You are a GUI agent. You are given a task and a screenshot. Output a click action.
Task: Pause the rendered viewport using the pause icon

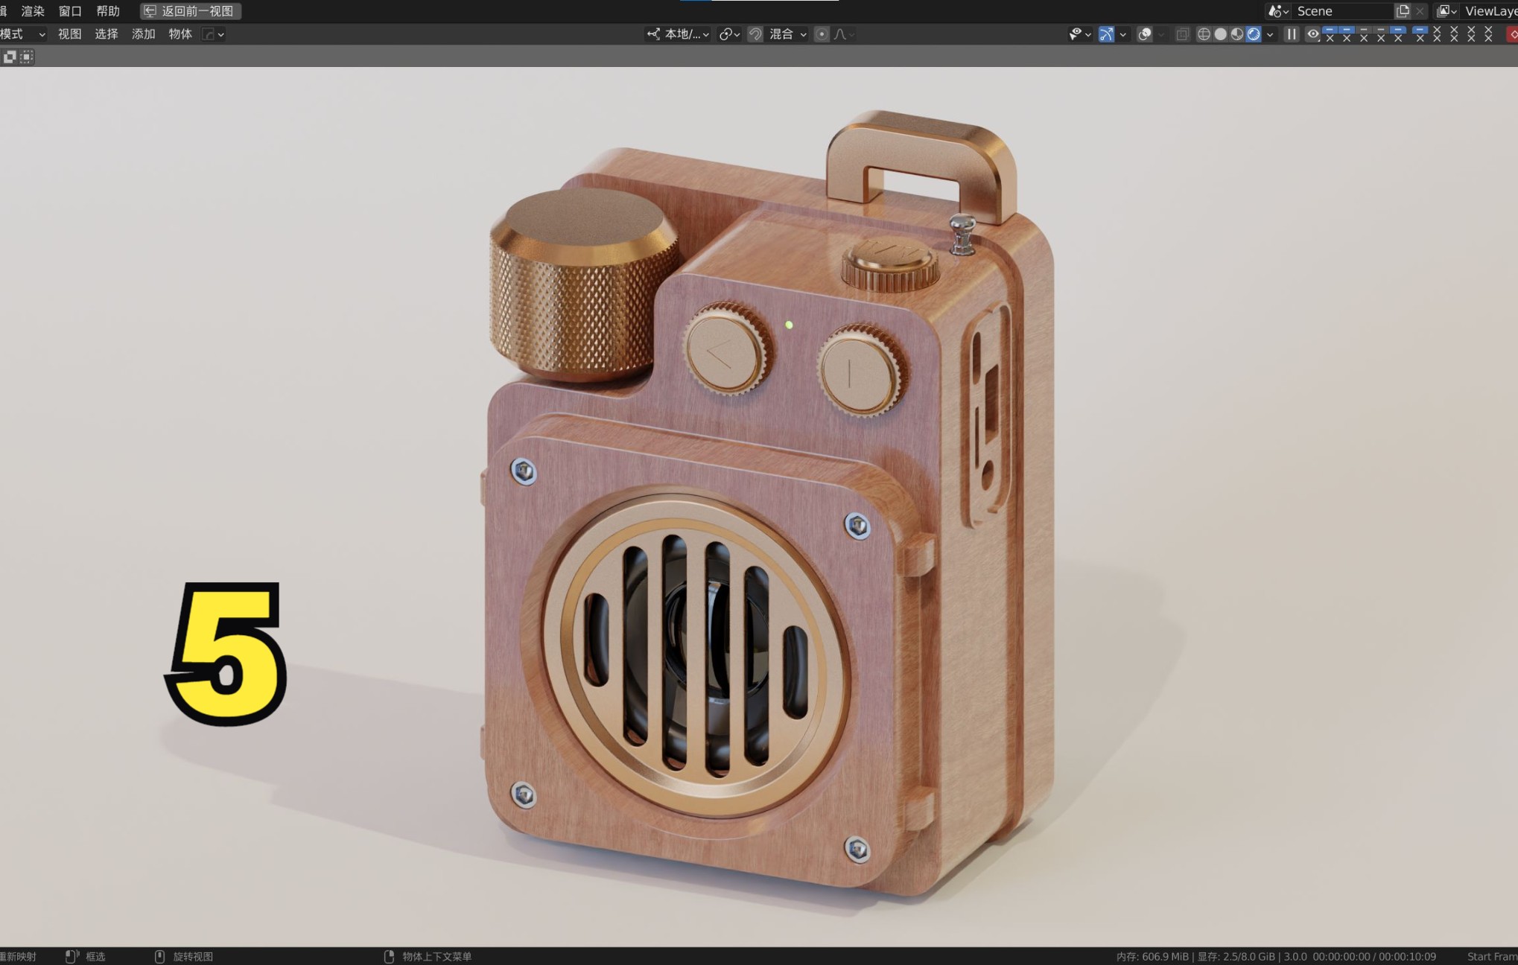point(1291,34)
